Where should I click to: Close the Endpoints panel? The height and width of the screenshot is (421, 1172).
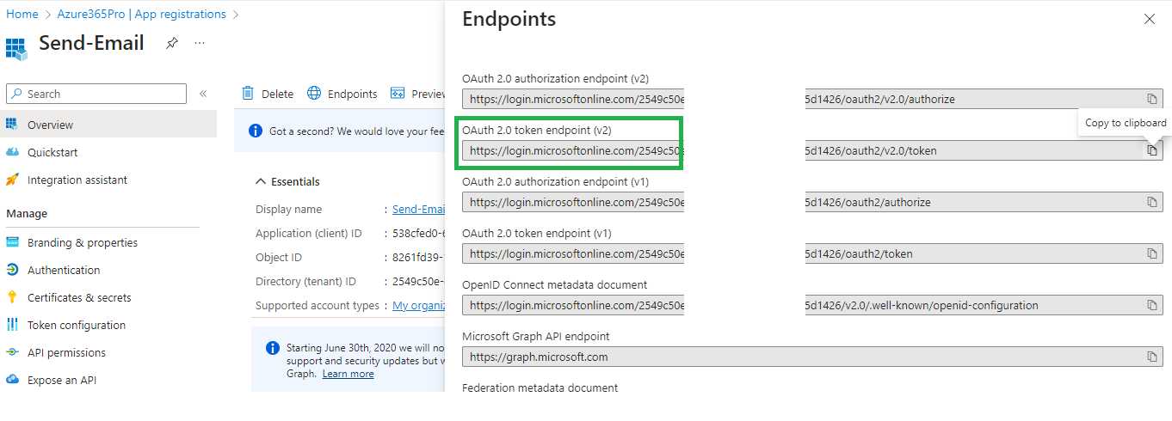pyautogui.click(x=1149, y=19)
